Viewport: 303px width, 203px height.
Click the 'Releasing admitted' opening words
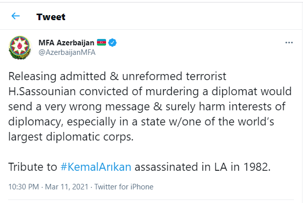click(57, 77)
